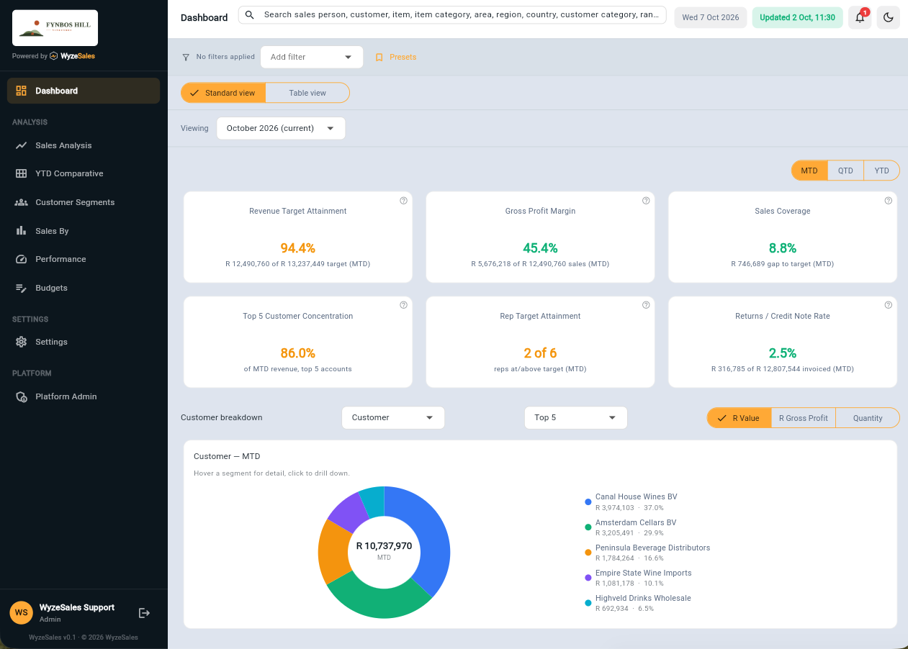Click the Updated 2 Oct, 11:30 badge

pos(797,17)
